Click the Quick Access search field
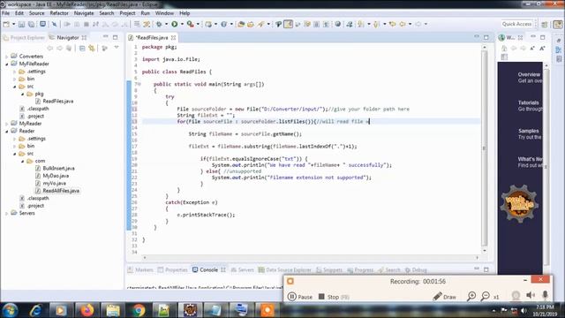 [x=517, y=24]
